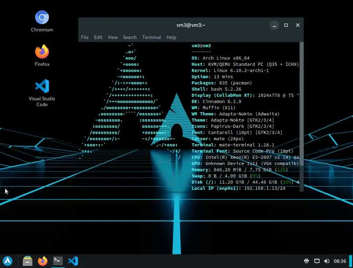Click the show desktop strip at panel end

[x=351, y=261]
